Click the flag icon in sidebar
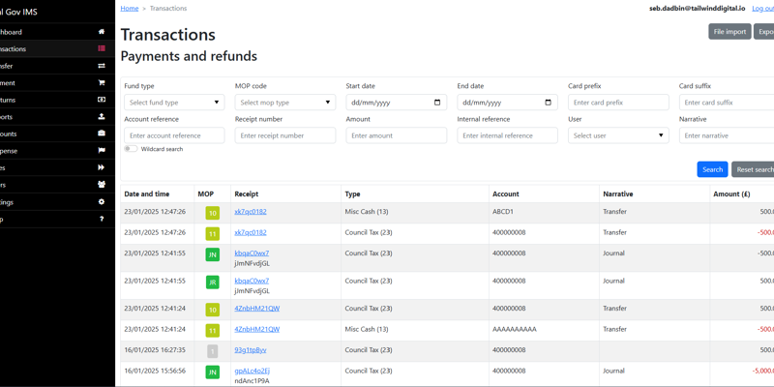This screenshot has width=774, height=387. coord(101,151)
